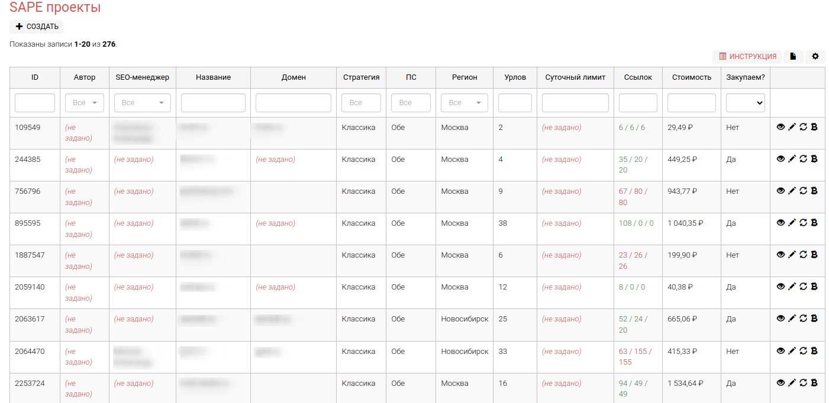Open the Автор filter dropdown
829x403 pixels.
85,103
